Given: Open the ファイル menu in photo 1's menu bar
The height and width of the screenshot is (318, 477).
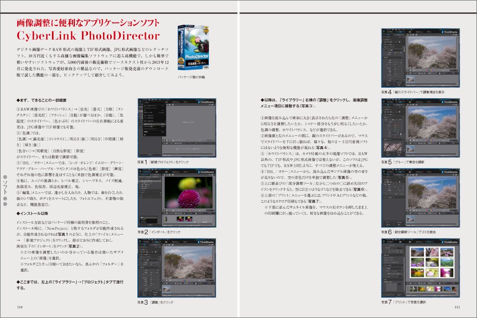Looking at the screenshot, I should pos(145,100).
